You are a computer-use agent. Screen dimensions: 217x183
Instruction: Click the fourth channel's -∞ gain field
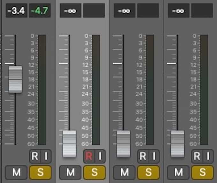[x=178, y=11]
